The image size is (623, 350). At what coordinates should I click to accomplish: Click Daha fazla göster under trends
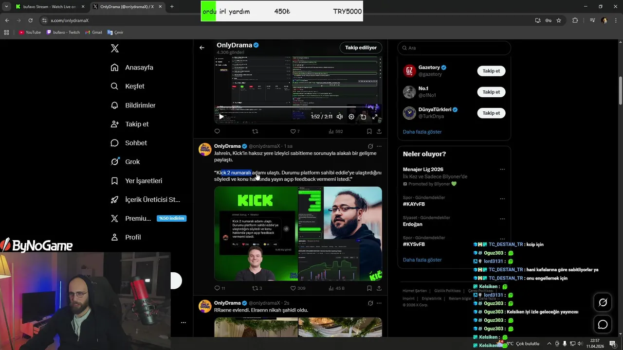[422, 260]
